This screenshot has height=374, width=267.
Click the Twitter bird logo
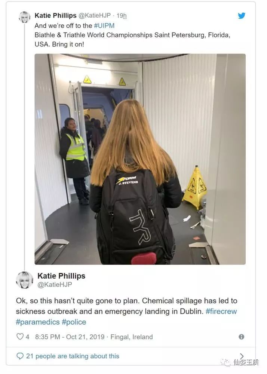(242, 16)
